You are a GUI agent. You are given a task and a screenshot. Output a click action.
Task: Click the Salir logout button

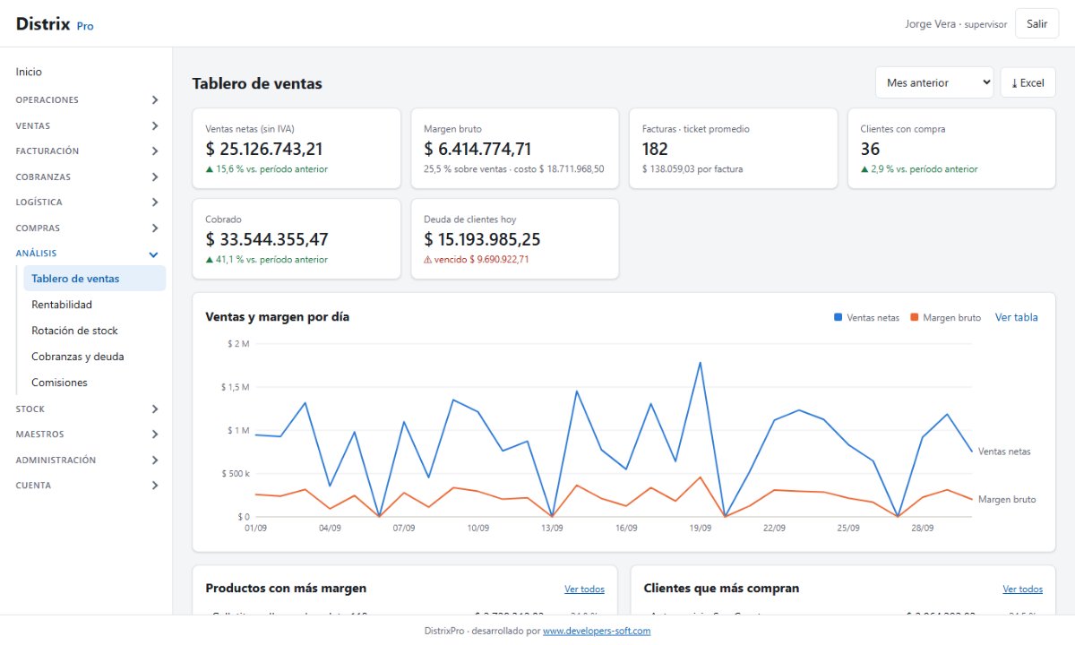(x=1036, y=24)
